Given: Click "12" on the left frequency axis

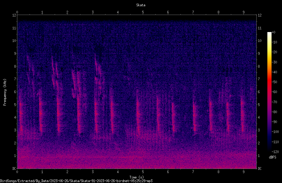Looking at the screenshot, I should point(14,15).
